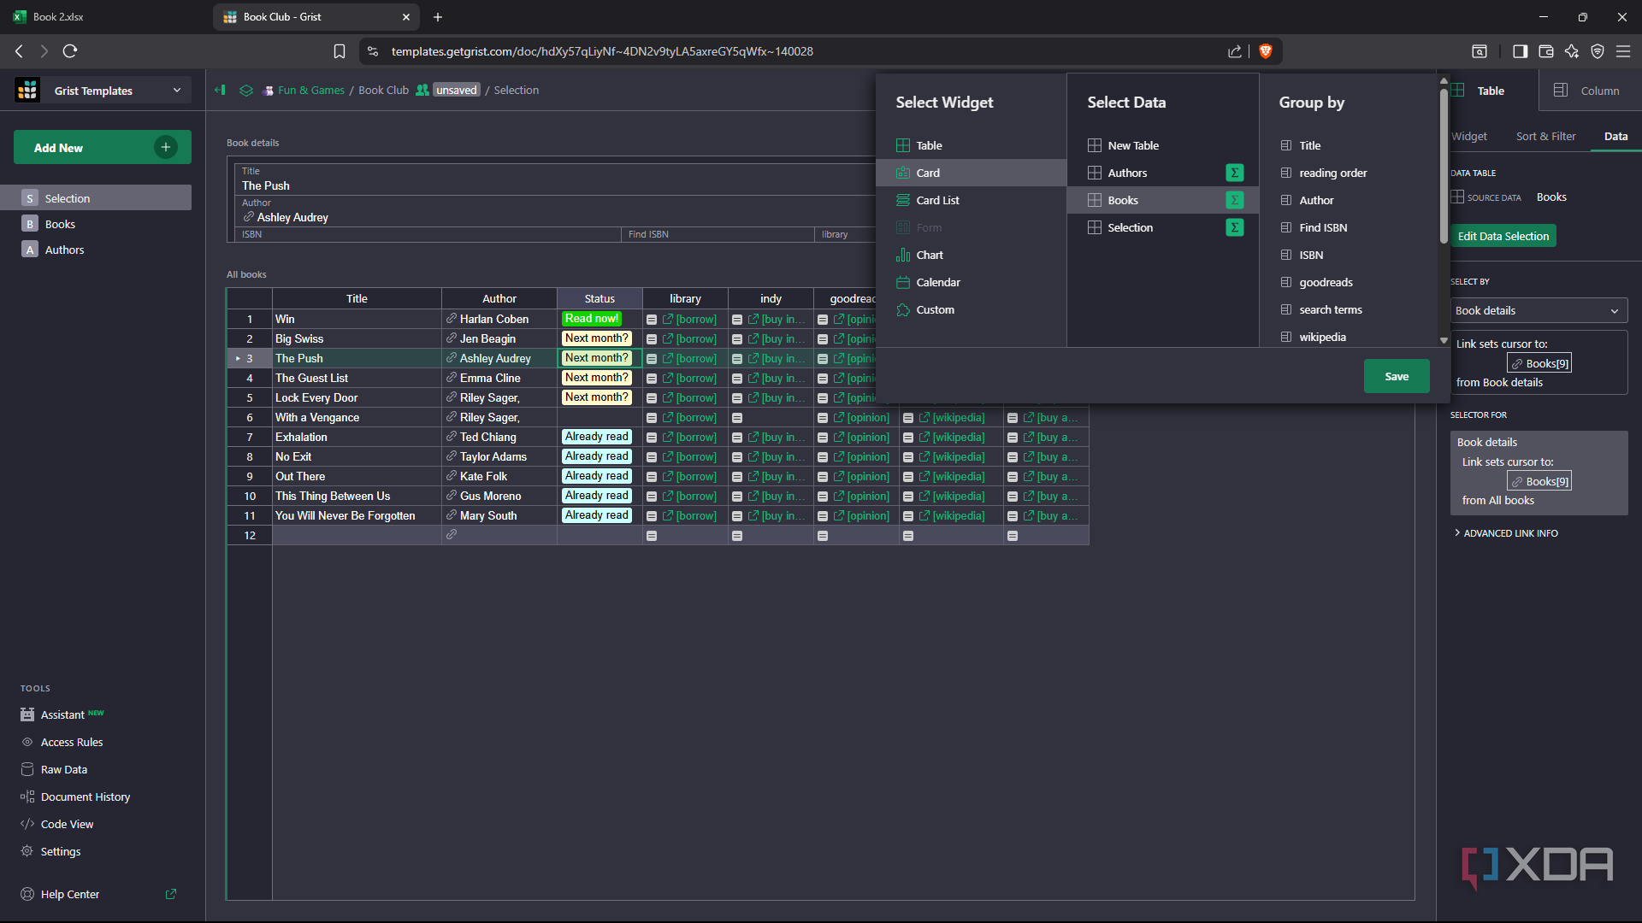This screenshot has width=1642, height=923.
Task: Open the Grist Templates workspace dropdown
Action: tap(177, 91)
